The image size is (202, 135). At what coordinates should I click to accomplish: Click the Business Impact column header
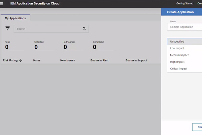pos(136,60)
